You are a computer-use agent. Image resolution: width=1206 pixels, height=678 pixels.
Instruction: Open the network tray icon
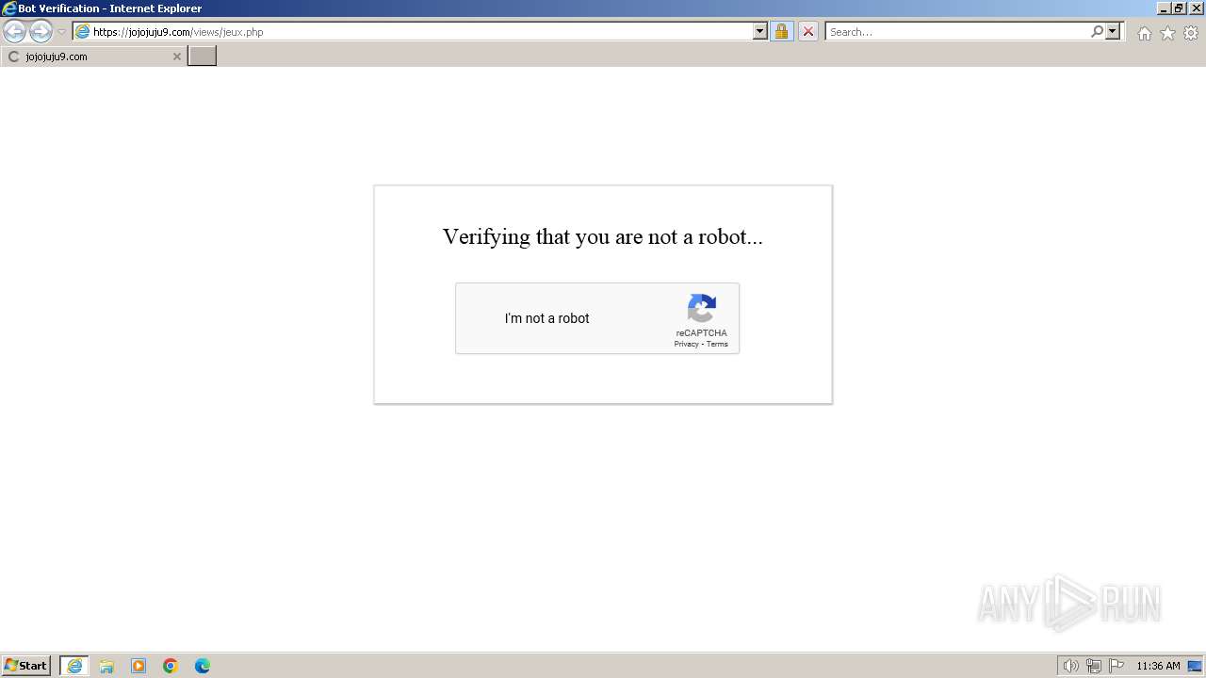coord(1094,666)
